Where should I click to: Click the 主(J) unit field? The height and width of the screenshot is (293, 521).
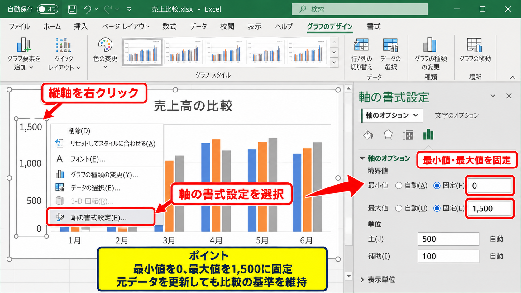pos(448,239)
